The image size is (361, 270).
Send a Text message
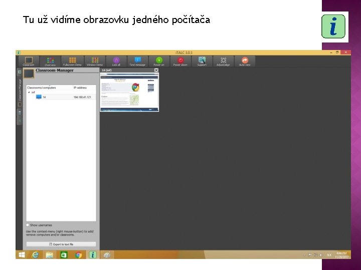[137, 61]
